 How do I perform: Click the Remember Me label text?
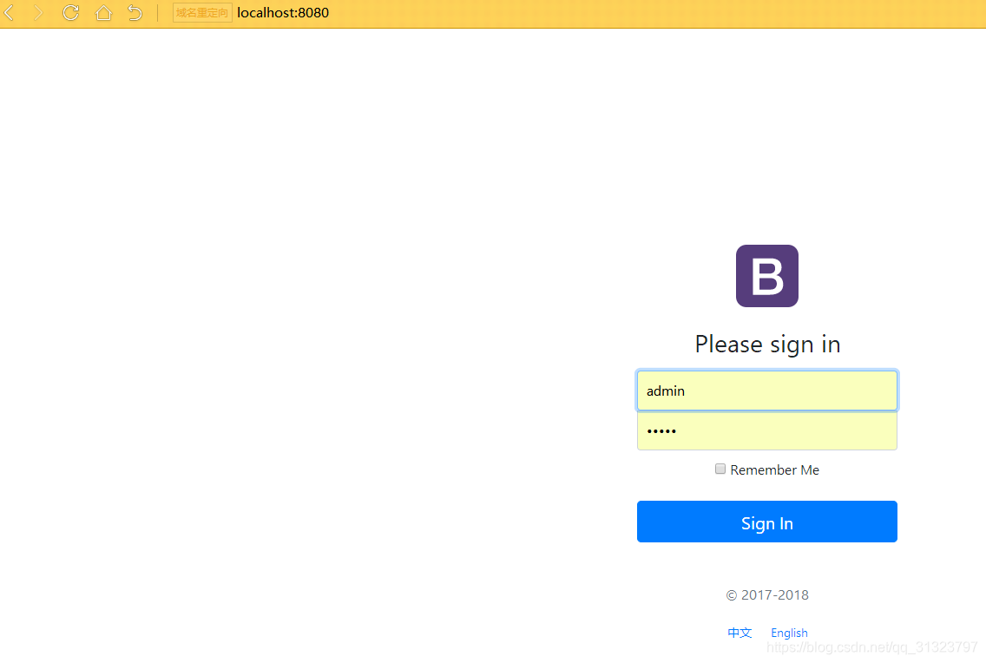(775, 470)
